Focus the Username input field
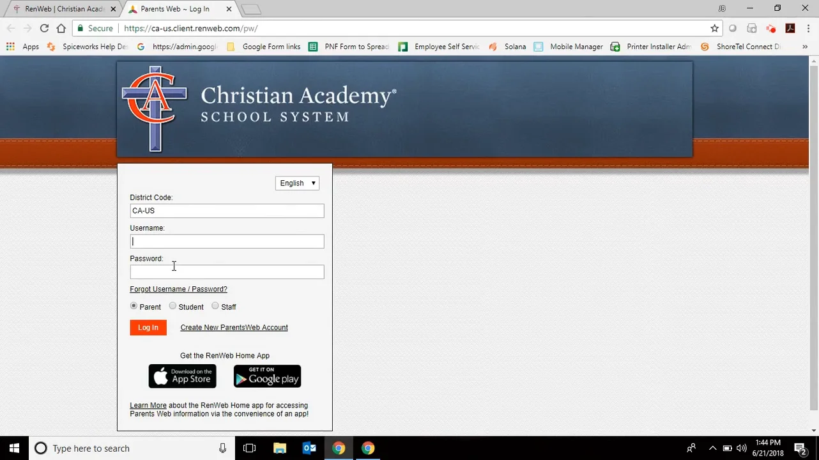The height and width of the screenshot is (460, 819). 227,241
